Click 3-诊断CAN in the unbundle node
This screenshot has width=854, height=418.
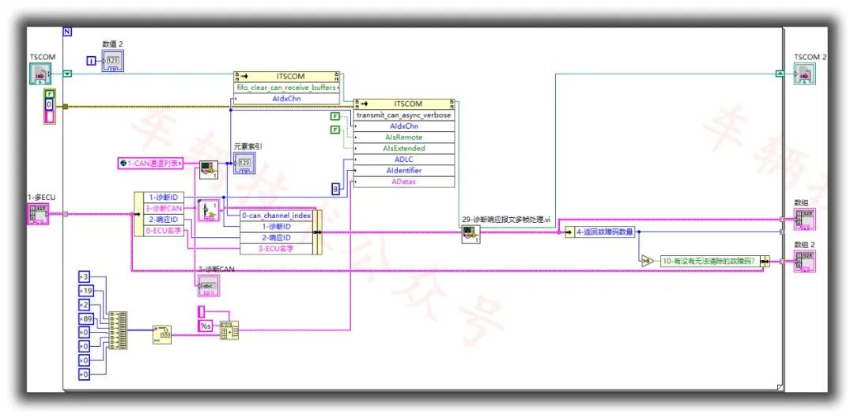click(163, 209)
